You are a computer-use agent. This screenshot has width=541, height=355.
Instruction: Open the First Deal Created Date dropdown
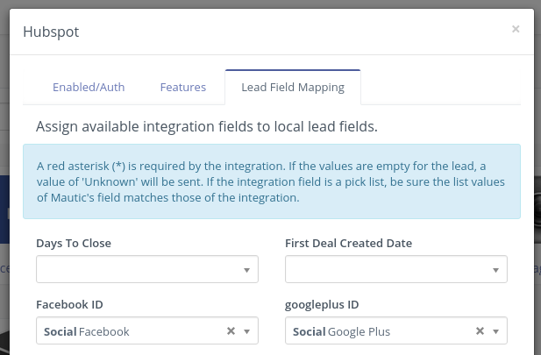(x=396, y=269)
